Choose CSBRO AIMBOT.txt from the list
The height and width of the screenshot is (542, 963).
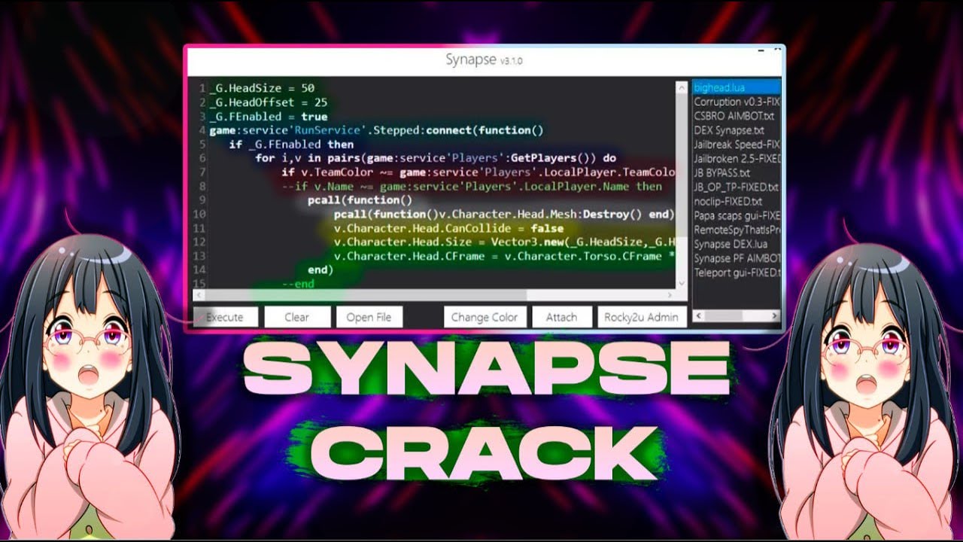tap(737, 116)
